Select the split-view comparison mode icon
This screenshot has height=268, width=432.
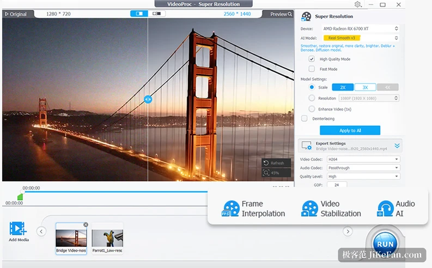[139, 14]
